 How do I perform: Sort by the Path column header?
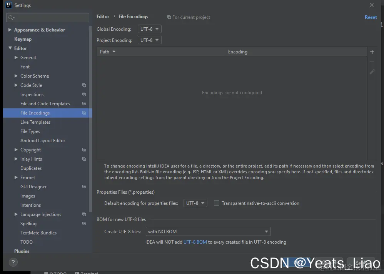[161, 52]
